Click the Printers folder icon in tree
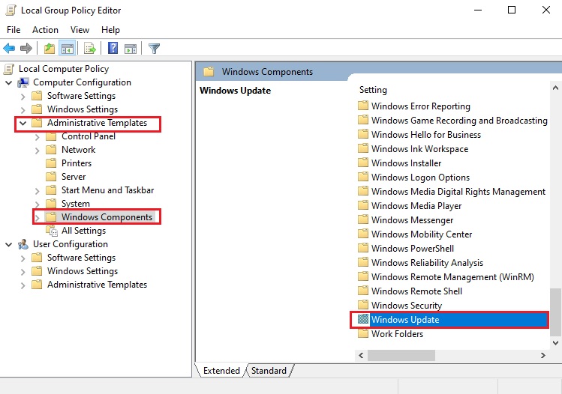This screenshot has height=394, width=562. point(51,163)
